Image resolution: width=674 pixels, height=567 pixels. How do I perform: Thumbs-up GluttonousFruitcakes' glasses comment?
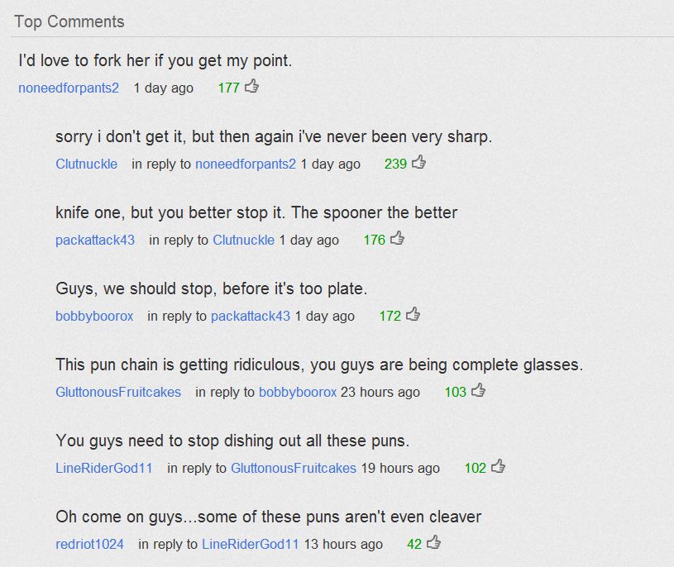coord(478,390)
